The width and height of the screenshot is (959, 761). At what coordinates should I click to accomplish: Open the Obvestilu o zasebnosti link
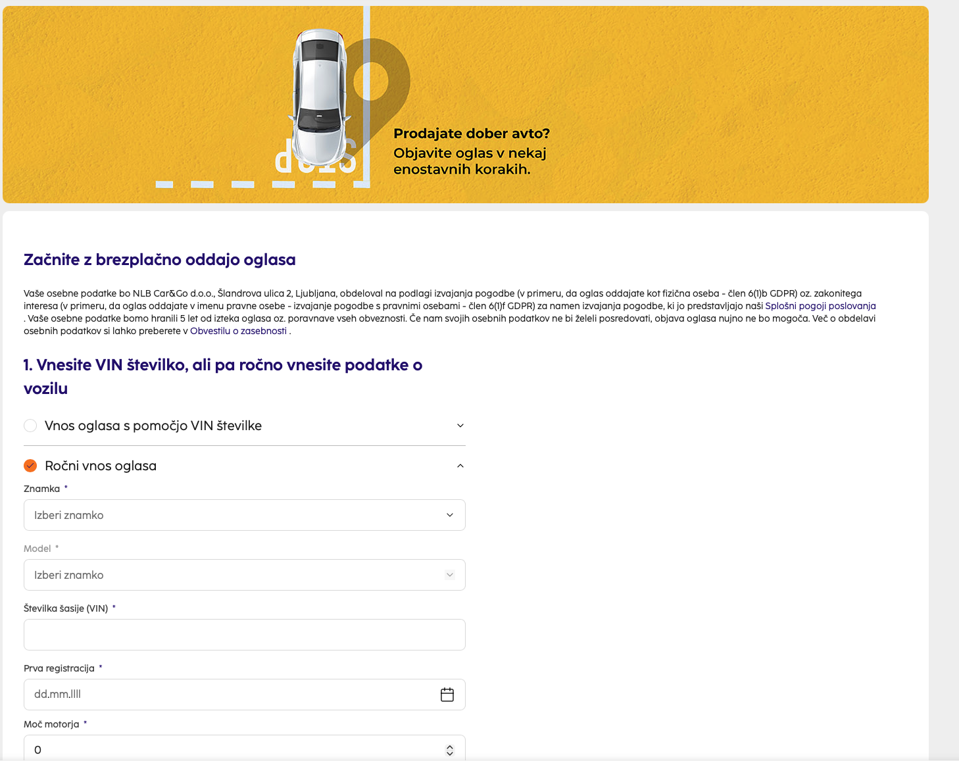point(238,331)
